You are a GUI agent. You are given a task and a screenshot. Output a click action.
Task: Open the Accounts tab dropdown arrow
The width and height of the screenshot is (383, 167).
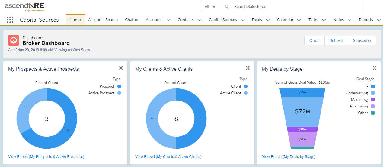coord(168,20)
